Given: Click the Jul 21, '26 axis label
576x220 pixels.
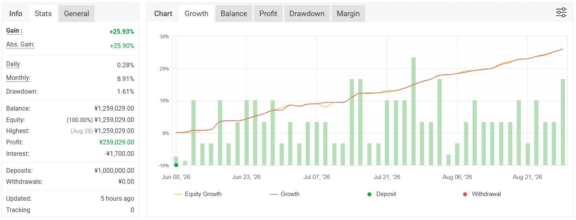Looking at the screenshot, I should point(387,177).
